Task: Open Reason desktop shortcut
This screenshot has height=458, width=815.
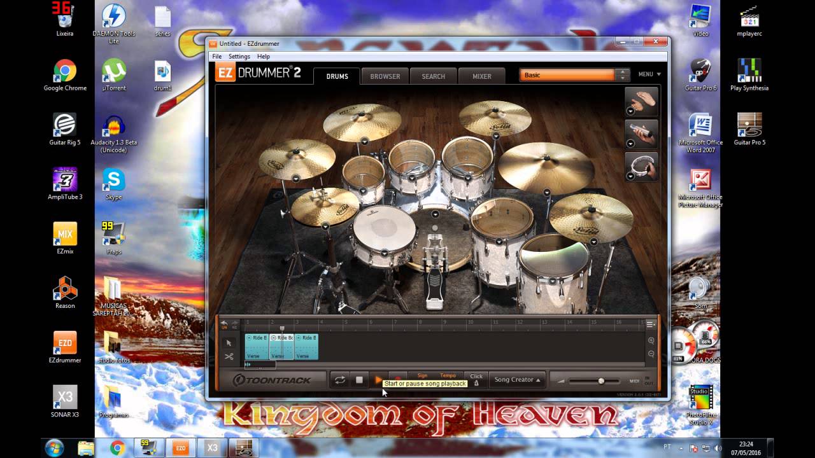Action: coord(65,293)
